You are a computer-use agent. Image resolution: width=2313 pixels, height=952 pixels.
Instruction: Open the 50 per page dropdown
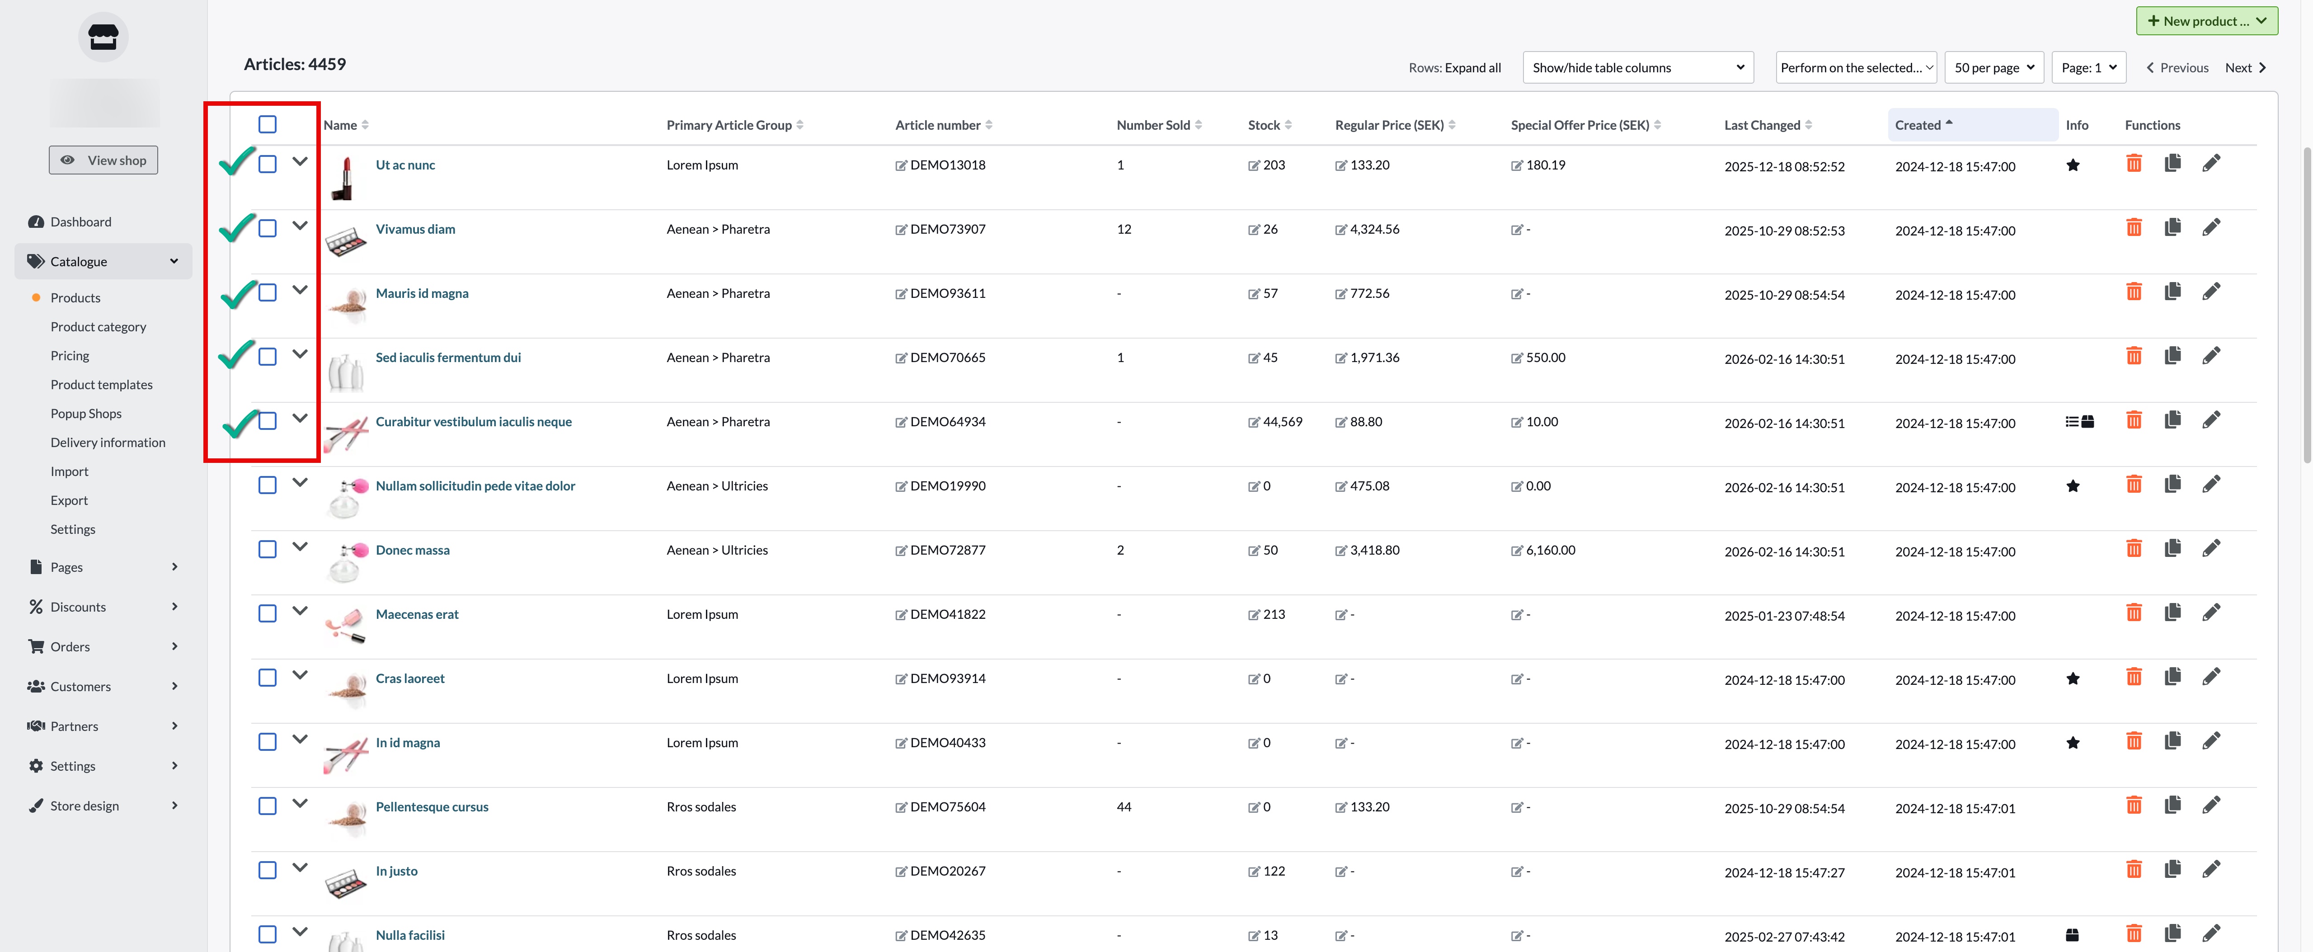tap(1993, 67)
